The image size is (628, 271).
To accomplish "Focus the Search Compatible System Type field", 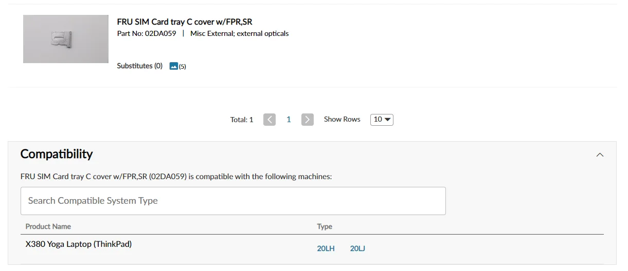I will pos(233,201).
